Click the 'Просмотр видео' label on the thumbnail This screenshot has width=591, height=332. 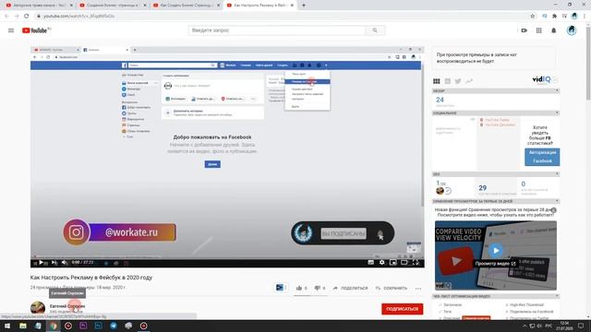point(495,264)
